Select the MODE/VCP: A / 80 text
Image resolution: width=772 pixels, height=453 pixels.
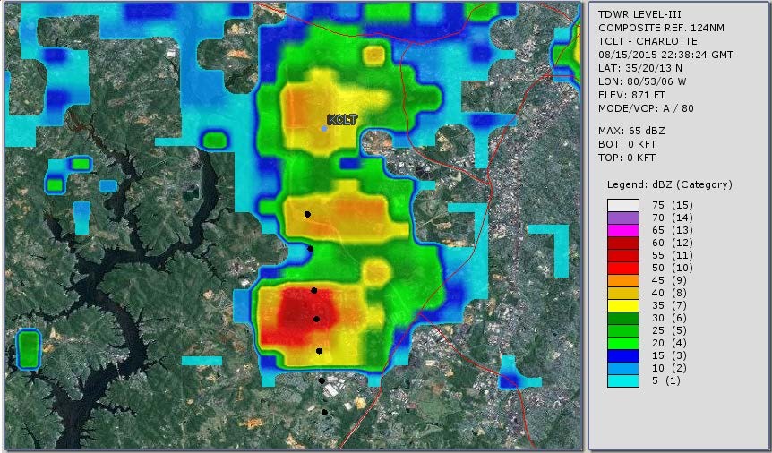[646, 108]
